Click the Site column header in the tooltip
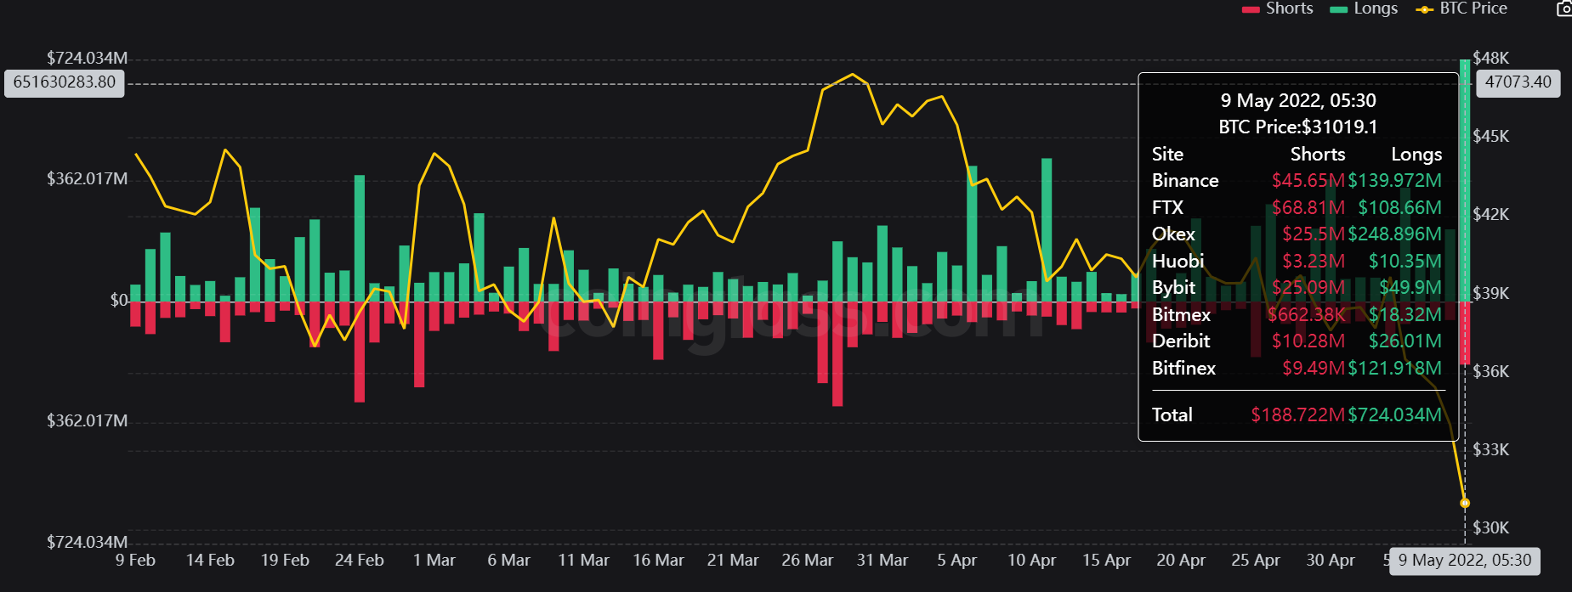Image resolution: width=1572 pixels, height=592 pixels. pos(1167,154)
